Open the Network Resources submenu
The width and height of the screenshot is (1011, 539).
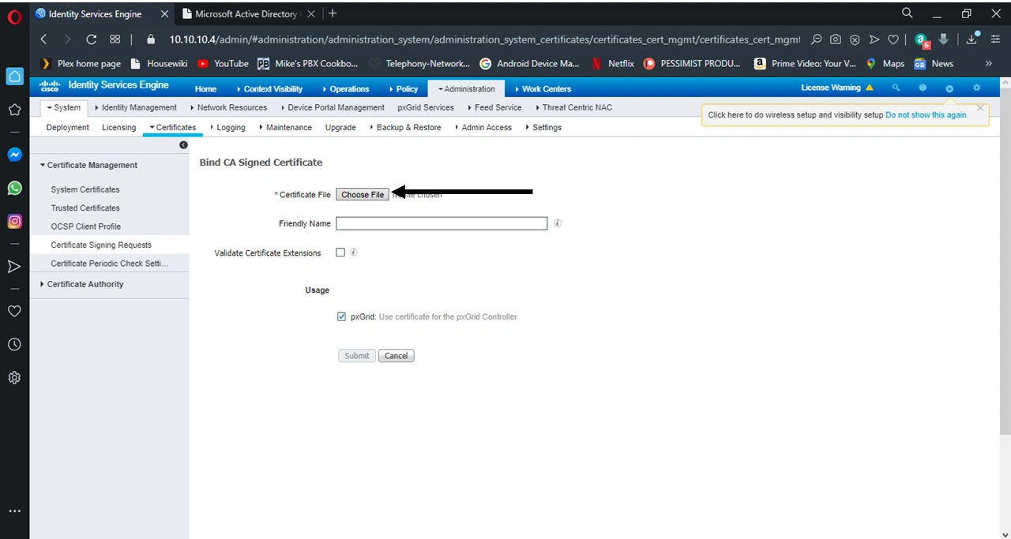tap(228, 107)
